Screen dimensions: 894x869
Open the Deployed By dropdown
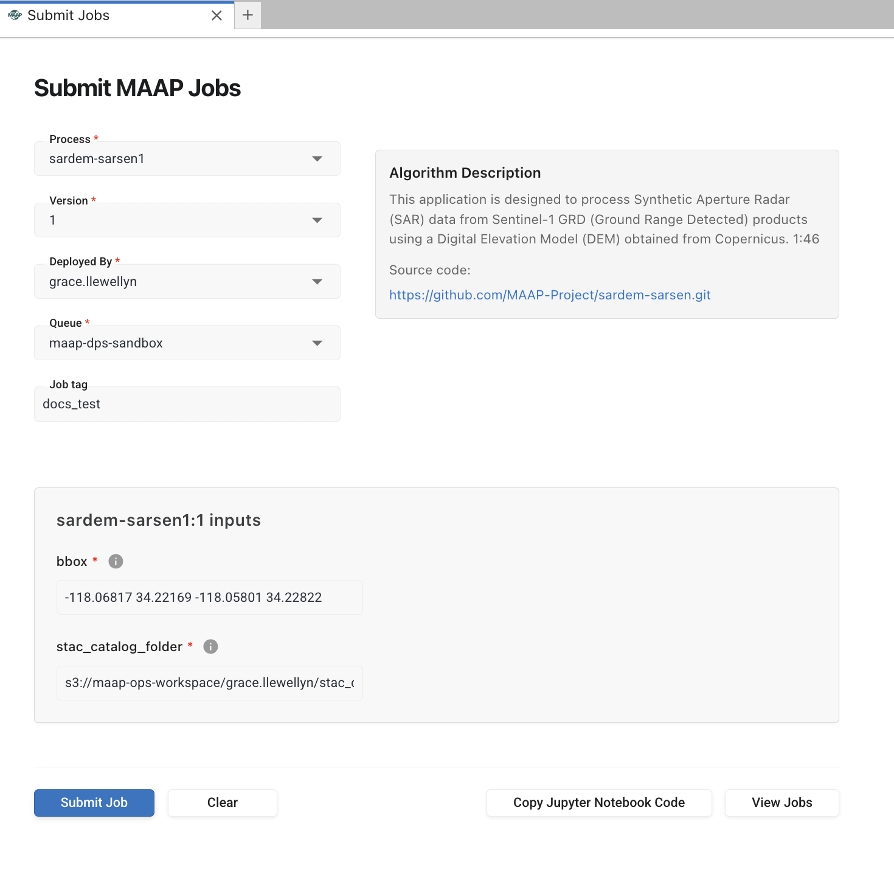(x=187, y=282)
